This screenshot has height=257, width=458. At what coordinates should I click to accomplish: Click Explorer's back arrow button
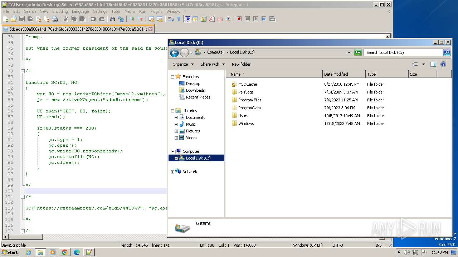[x=174, y=52]
